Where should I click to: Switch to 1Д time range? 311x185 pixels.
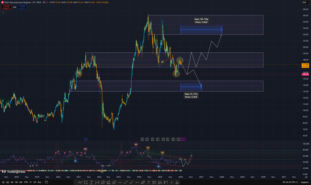(3, 182)
